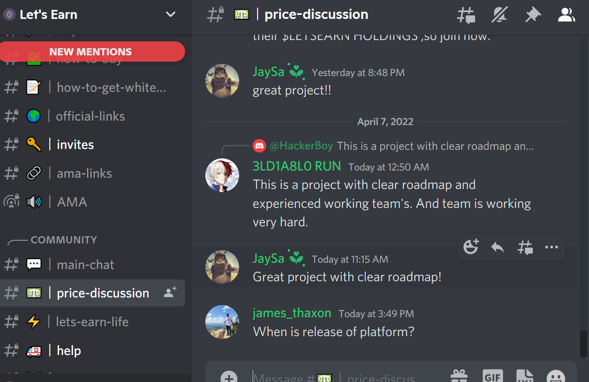Open the Let's Earn server dropdown
The image size is (589, 382).
(171, 14)
